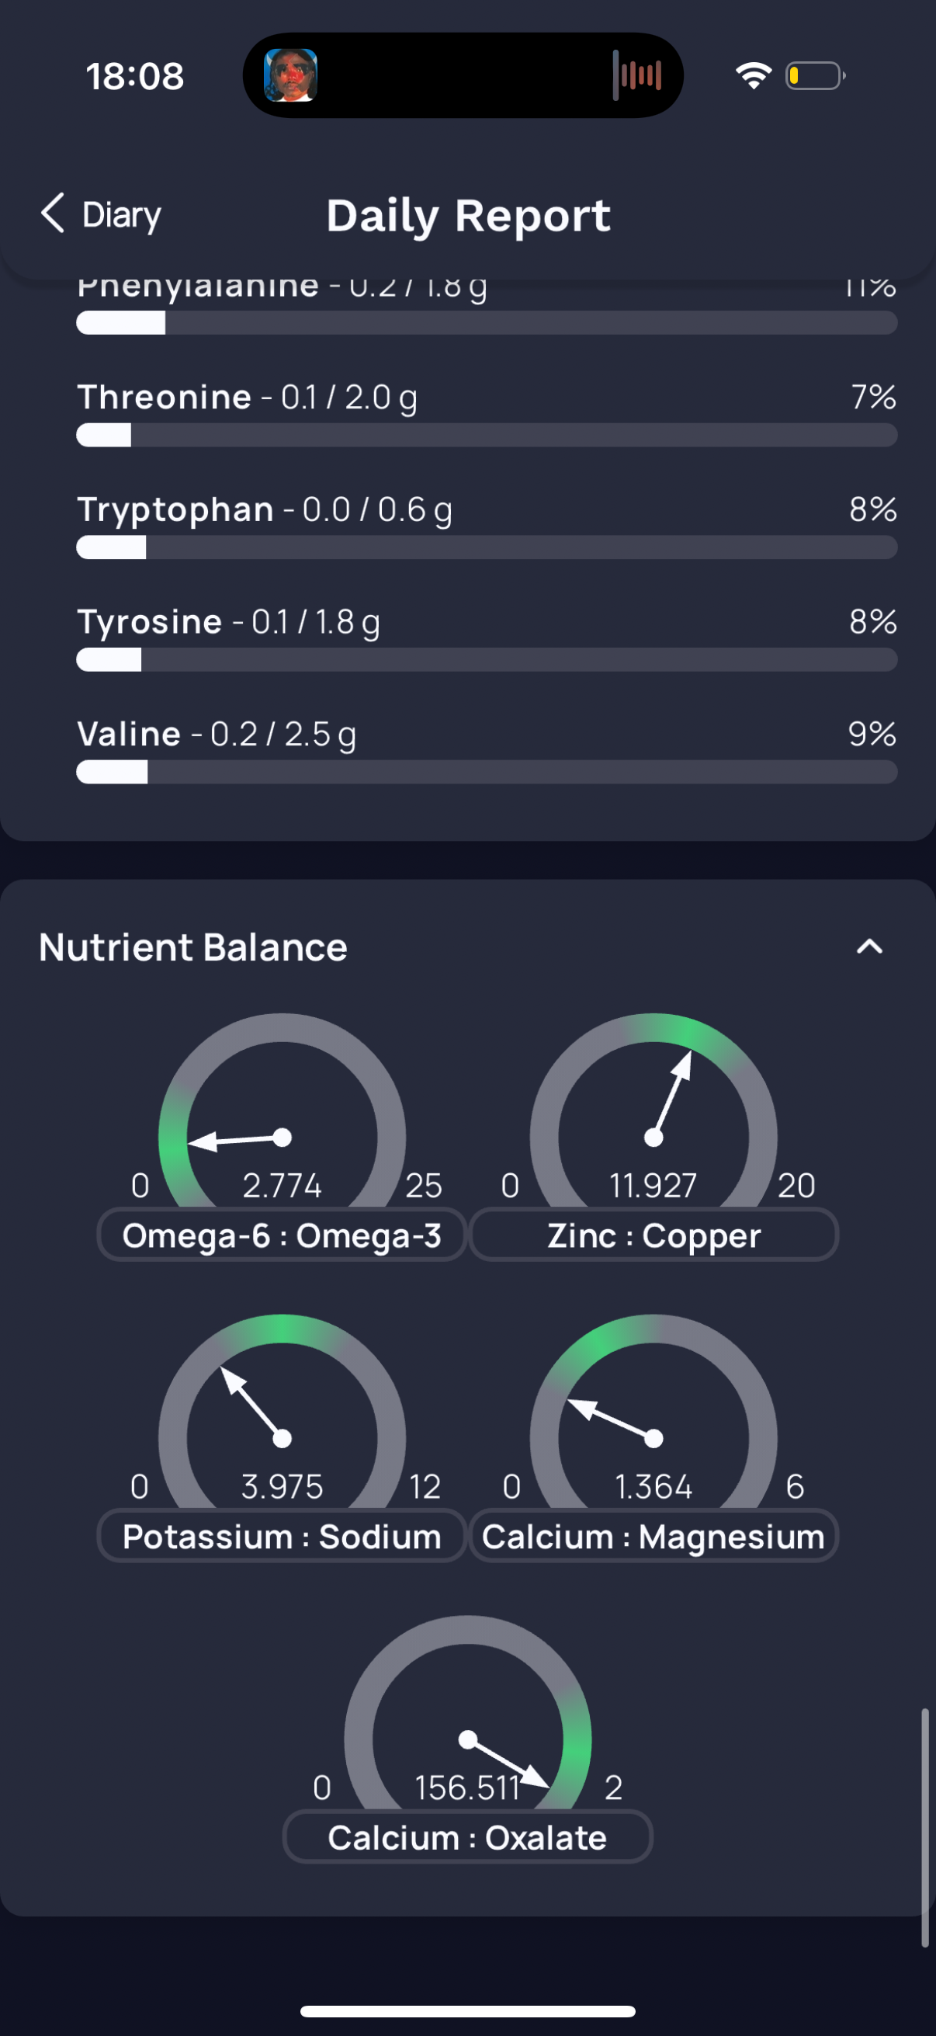Image resolution: width=936 pixels, height=2036 pixels.
Task: Open the Potassium : Sodium ratio label
Action: tap(282, 1536)
